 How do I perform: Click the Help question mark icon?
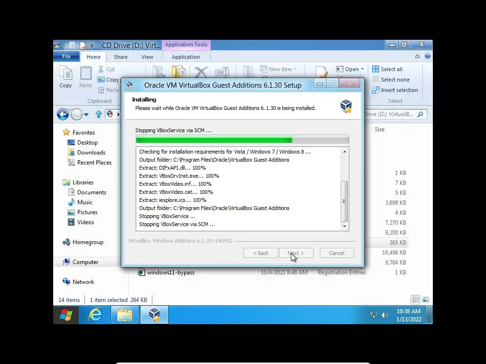pyautogui.click(x=428, y=56)
